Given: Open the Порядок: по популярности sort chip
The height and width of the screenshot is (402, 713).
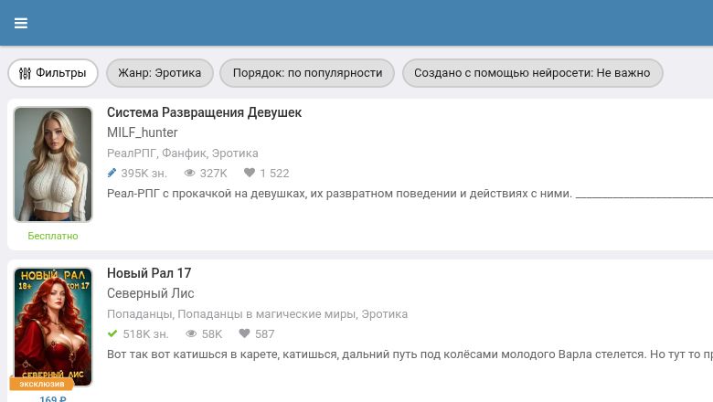Looking at the screenshot, I should pyautogui.click(x=307, y=73).
